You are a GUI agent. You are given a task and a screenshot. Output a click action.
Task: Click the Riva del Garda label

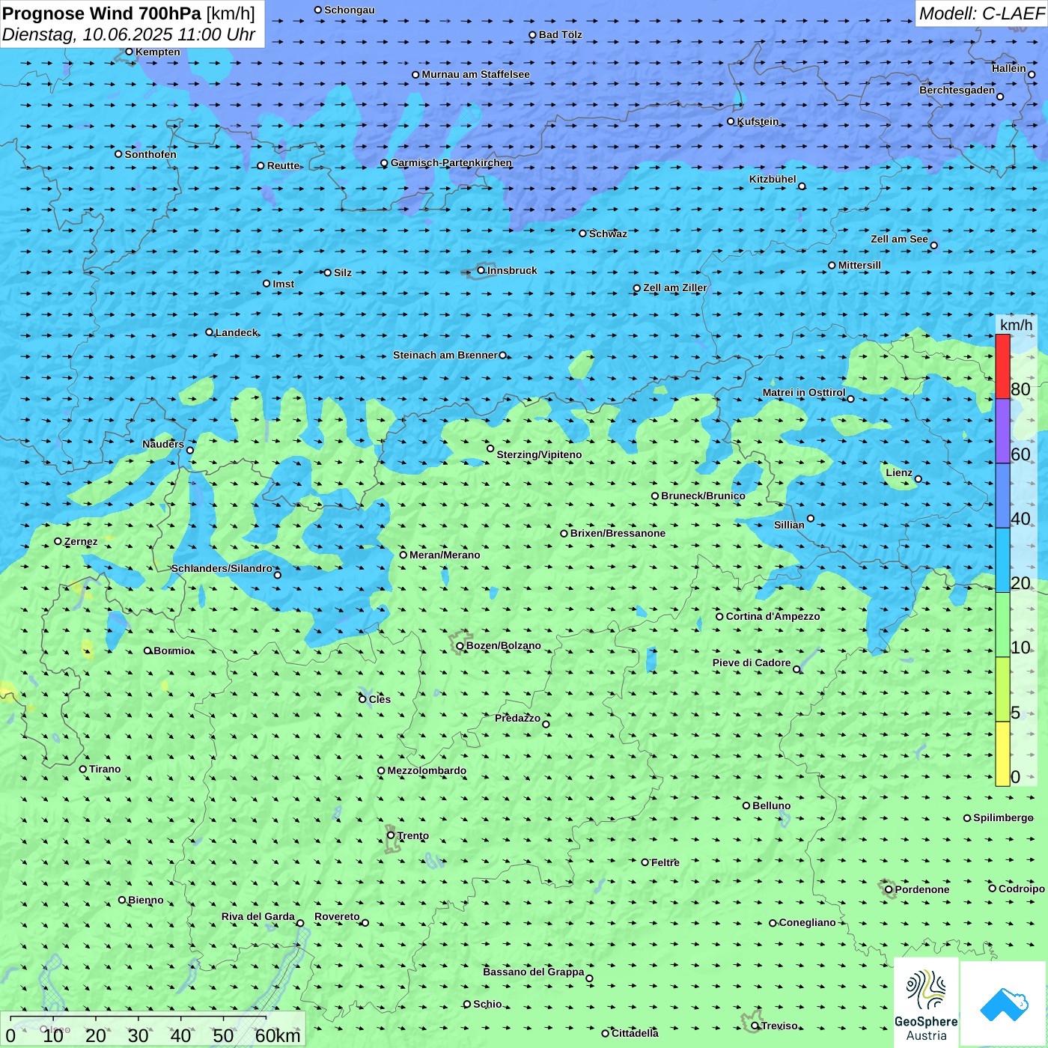coord(258,916)
